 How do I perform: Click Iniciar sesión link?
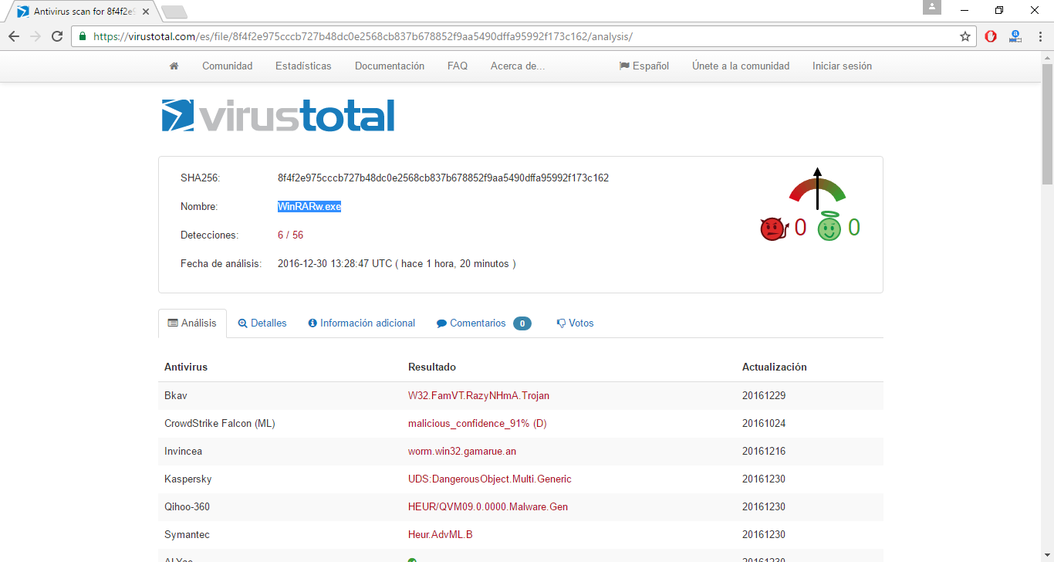pyautogui.click(x=842, y=66)
